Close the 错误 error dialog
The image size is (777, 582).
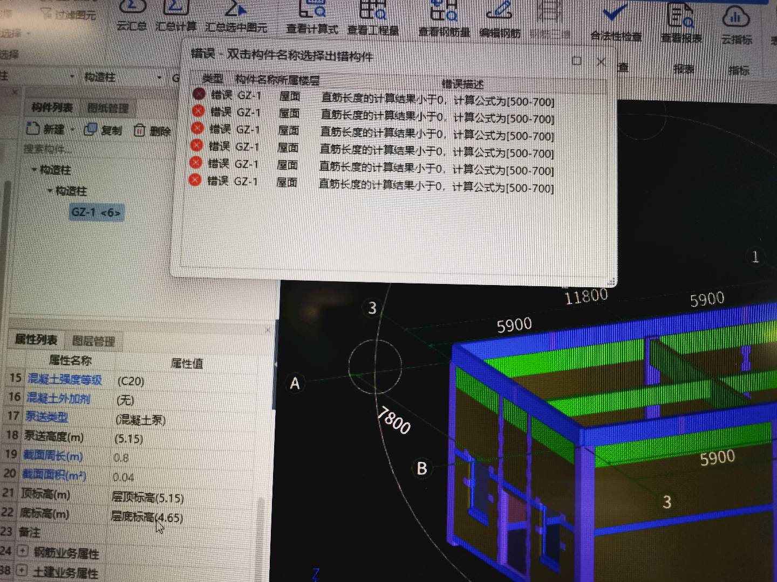(x=601, y=62)
